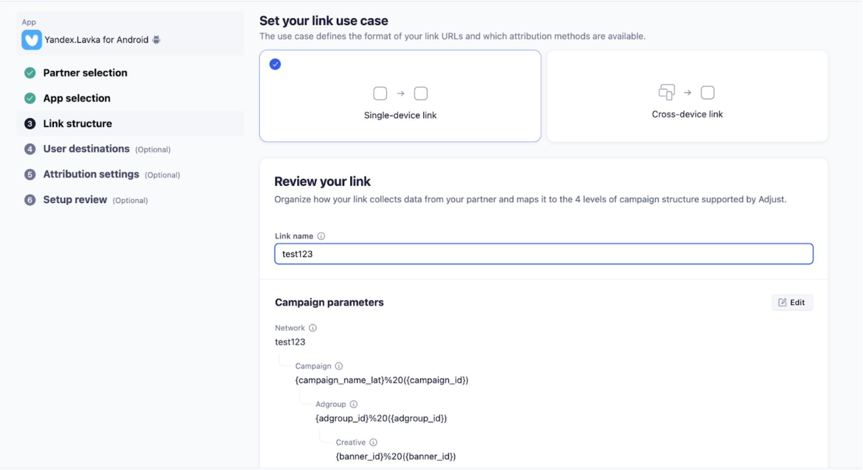This screenshot has width=863, height=470.
Task: Open the Link structure step
Action: 77,124
